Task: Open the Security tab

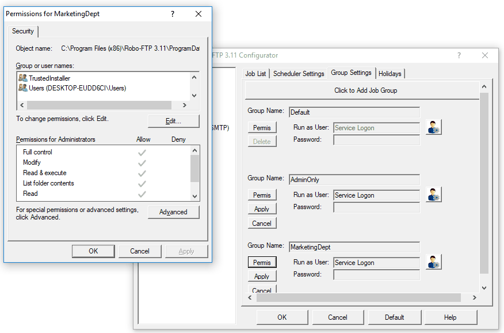Action: (x=23, y=31)
